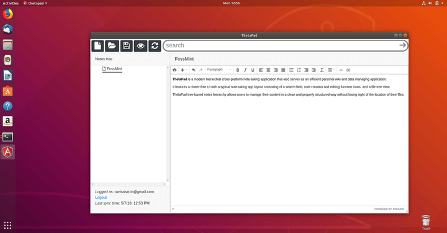Toggle bold formatting
The image size is (447, 233).
pos(237,70)
